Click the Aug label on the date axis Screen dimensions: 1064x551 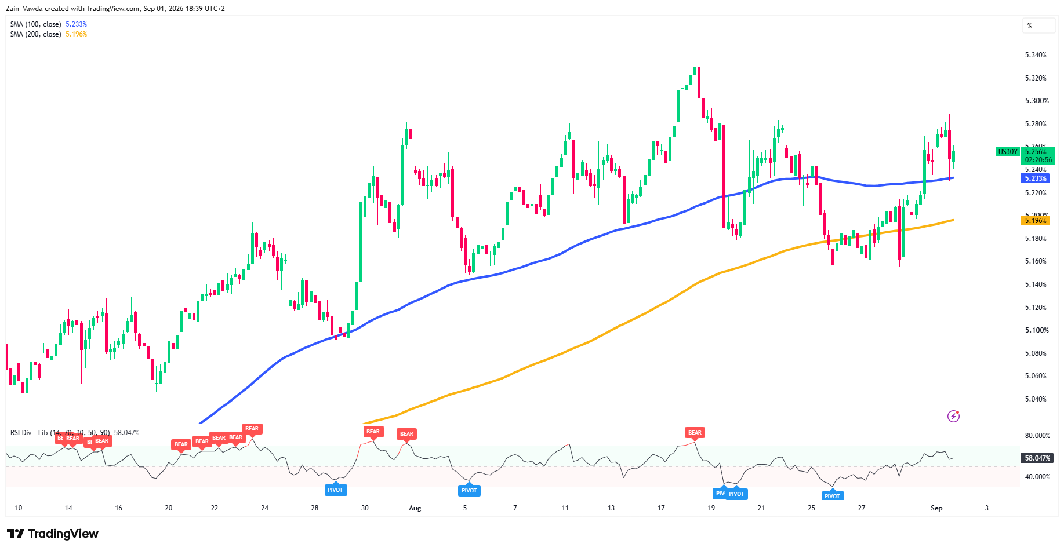point(415,508)
